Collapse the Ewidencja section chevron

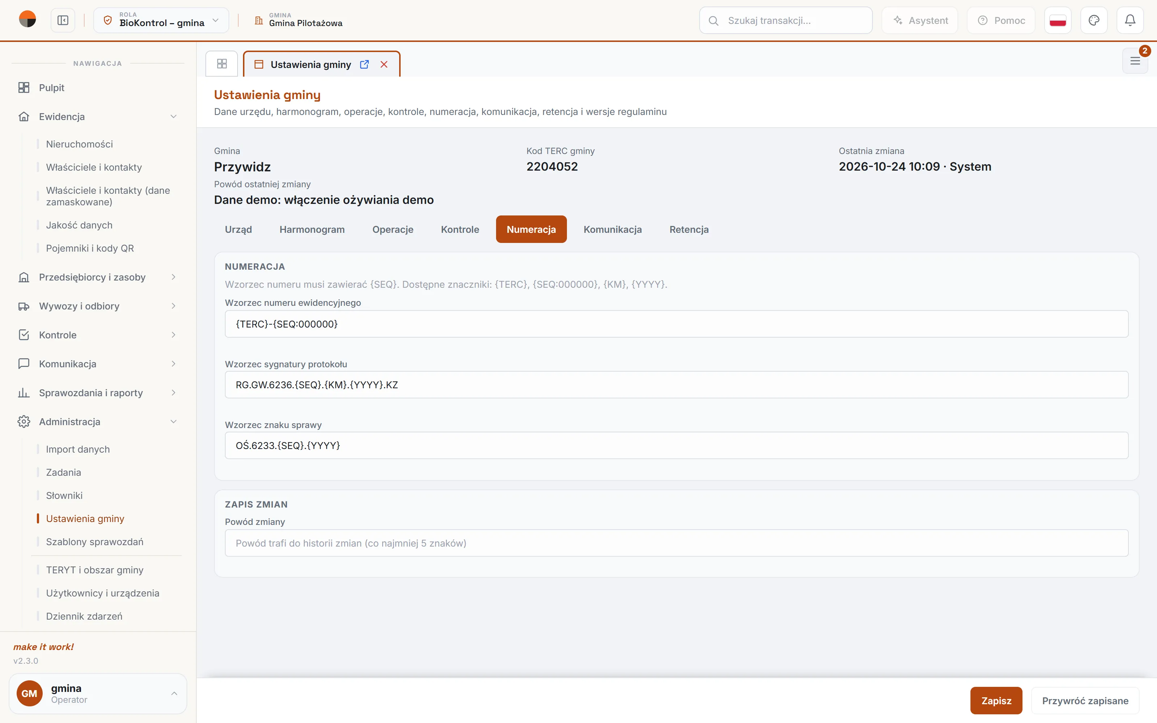point(174,117)
